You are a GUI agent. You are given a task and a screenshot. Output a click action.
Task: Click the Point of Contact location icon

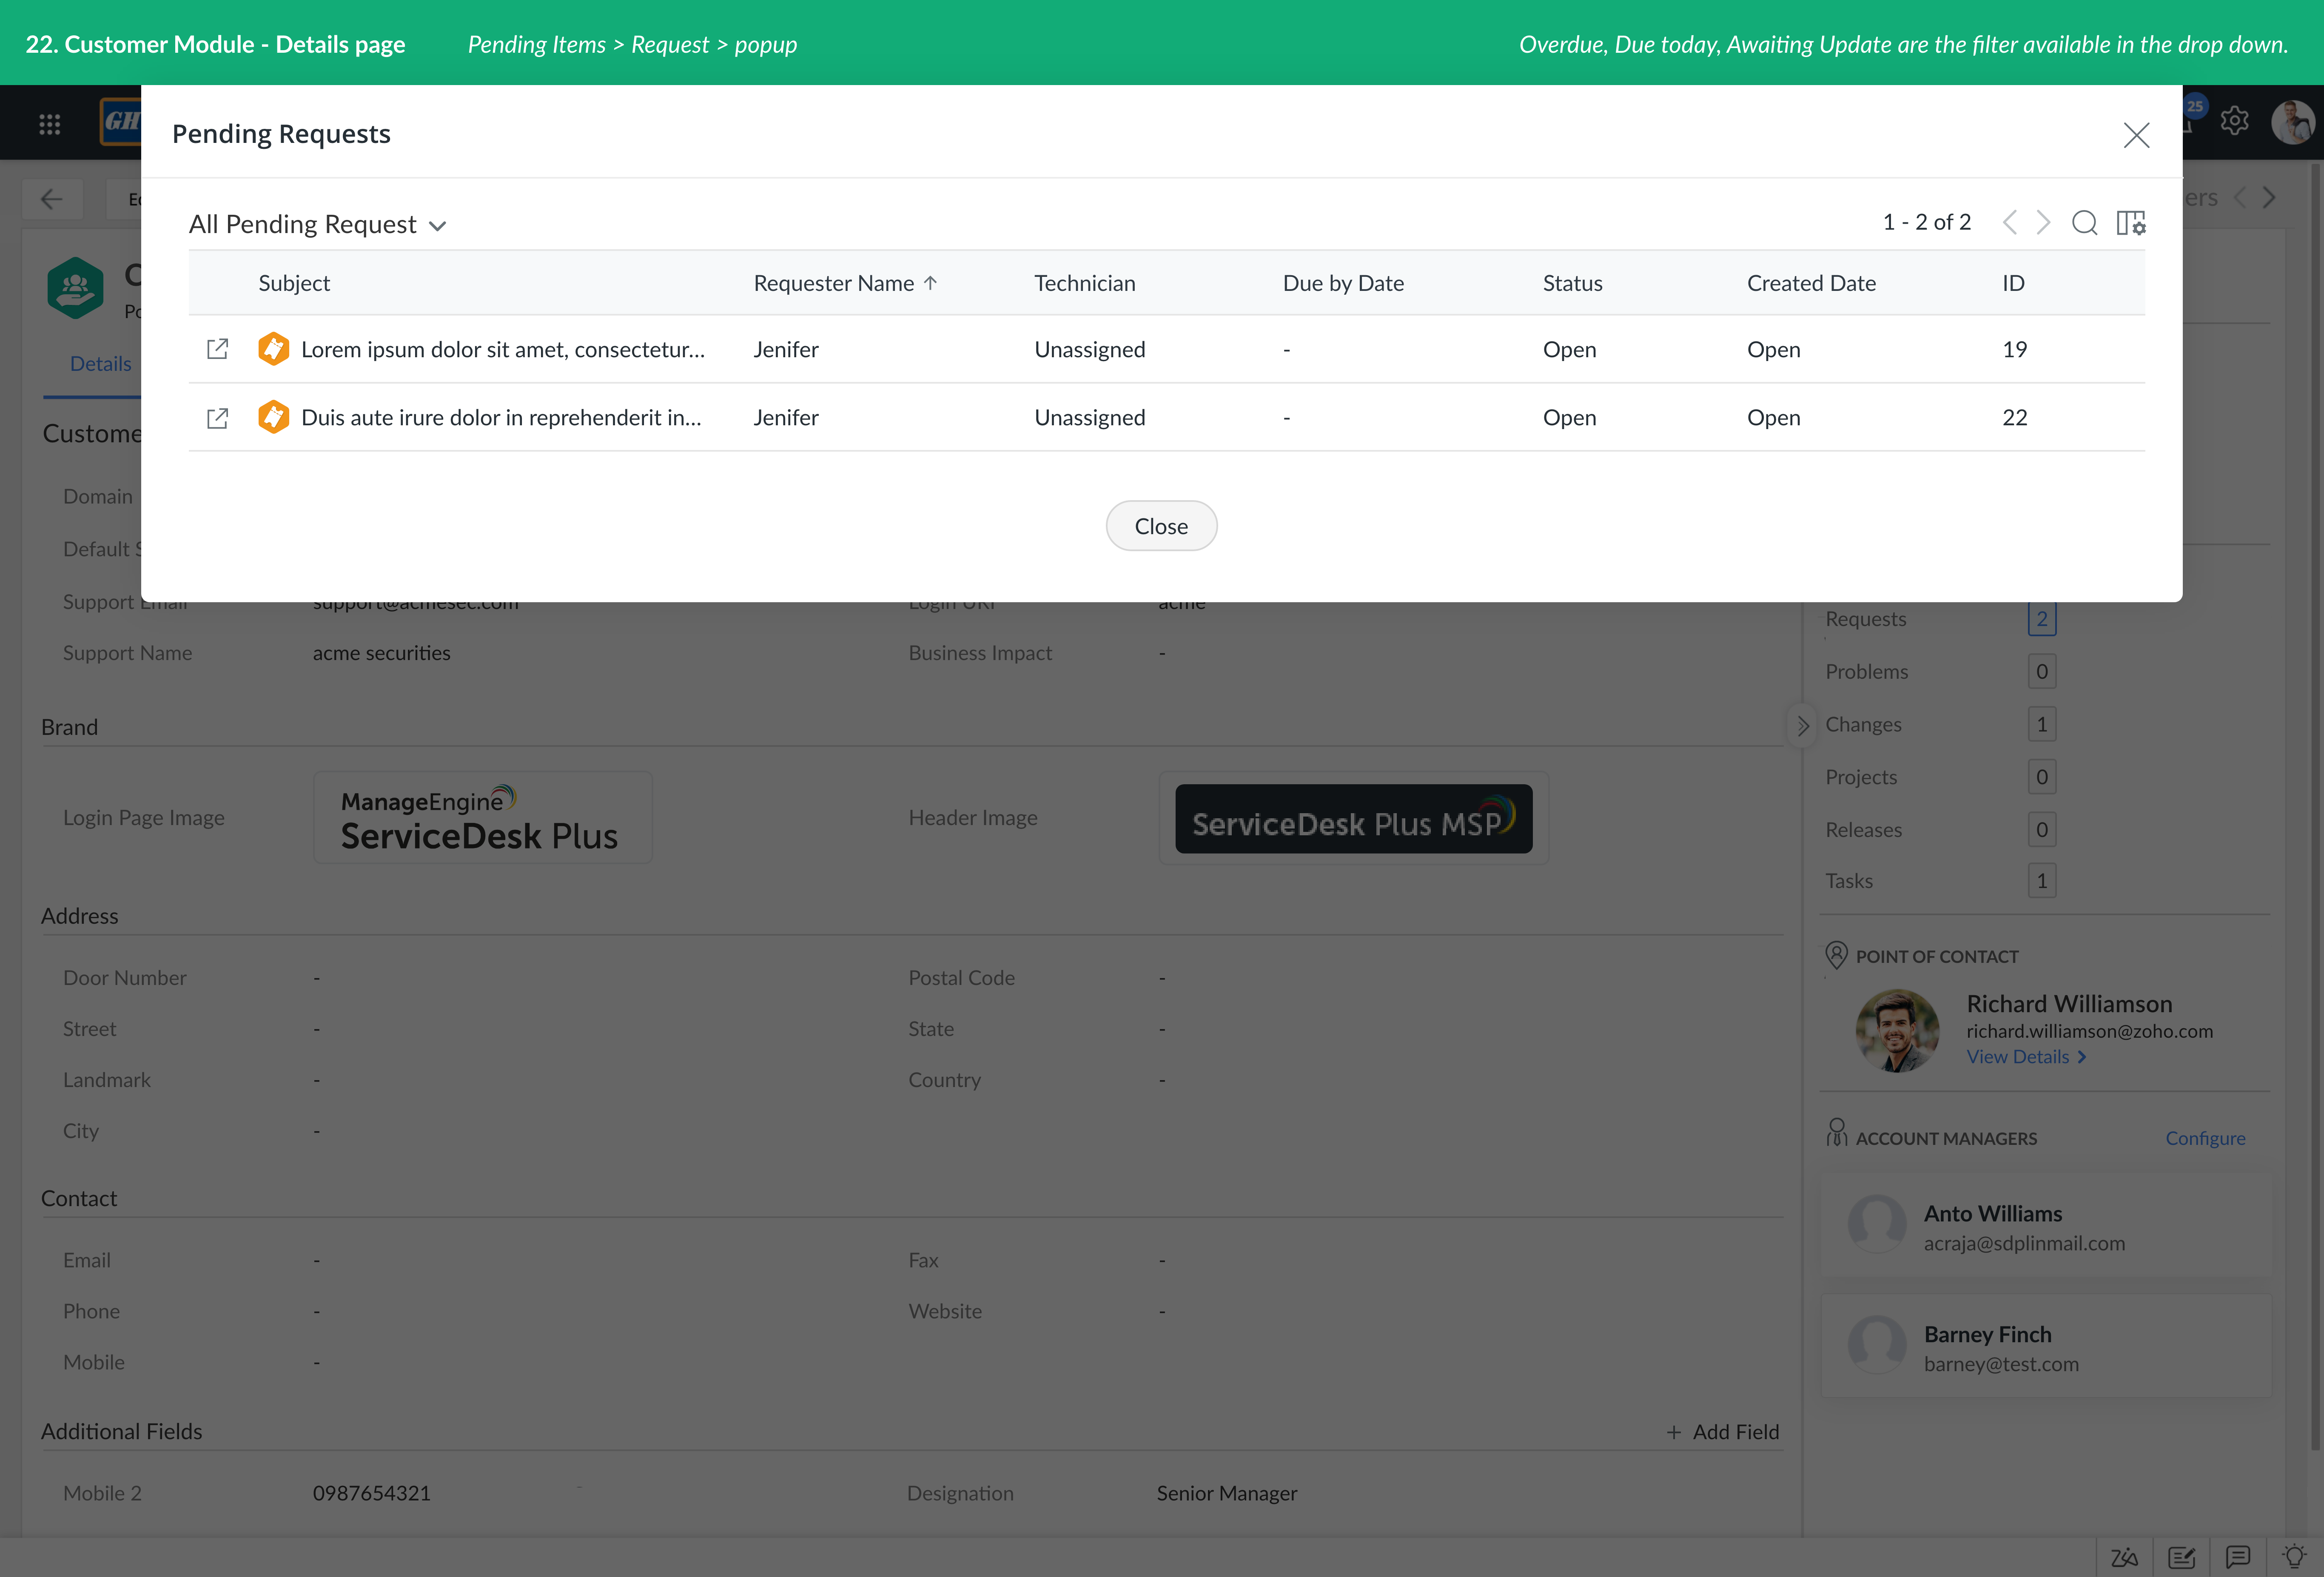click(x=1836, y=955)
